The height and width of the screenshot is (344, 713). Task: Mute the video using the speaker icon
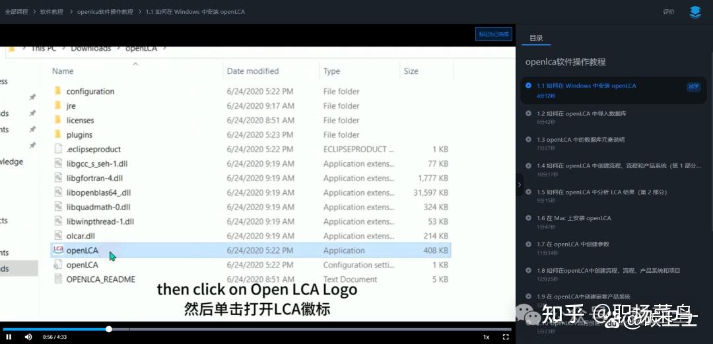click(28, 337)
